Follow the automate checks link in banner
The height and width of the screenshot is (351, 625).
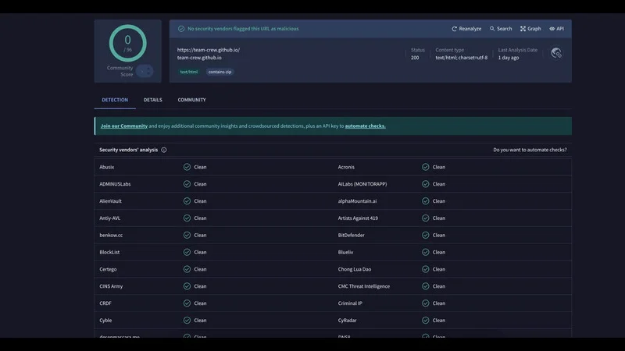(365, 126)
